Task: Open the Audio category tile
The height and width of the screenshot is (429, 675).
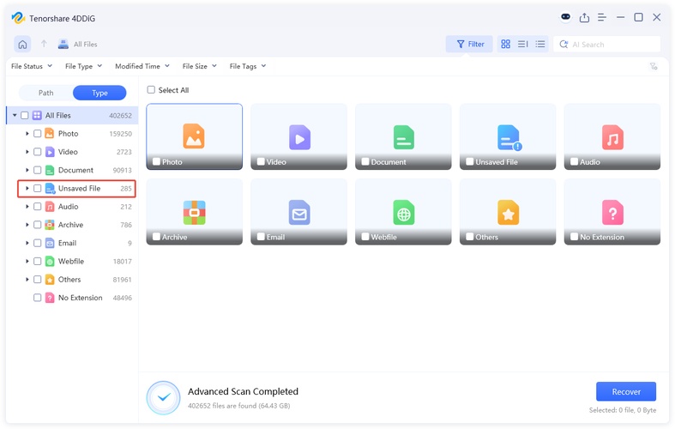Action: point(612,136)
